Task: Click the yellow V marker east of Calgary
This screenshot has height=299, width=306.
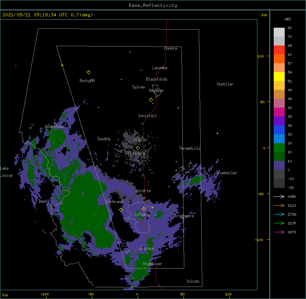Action: click(x=152, y=207)
